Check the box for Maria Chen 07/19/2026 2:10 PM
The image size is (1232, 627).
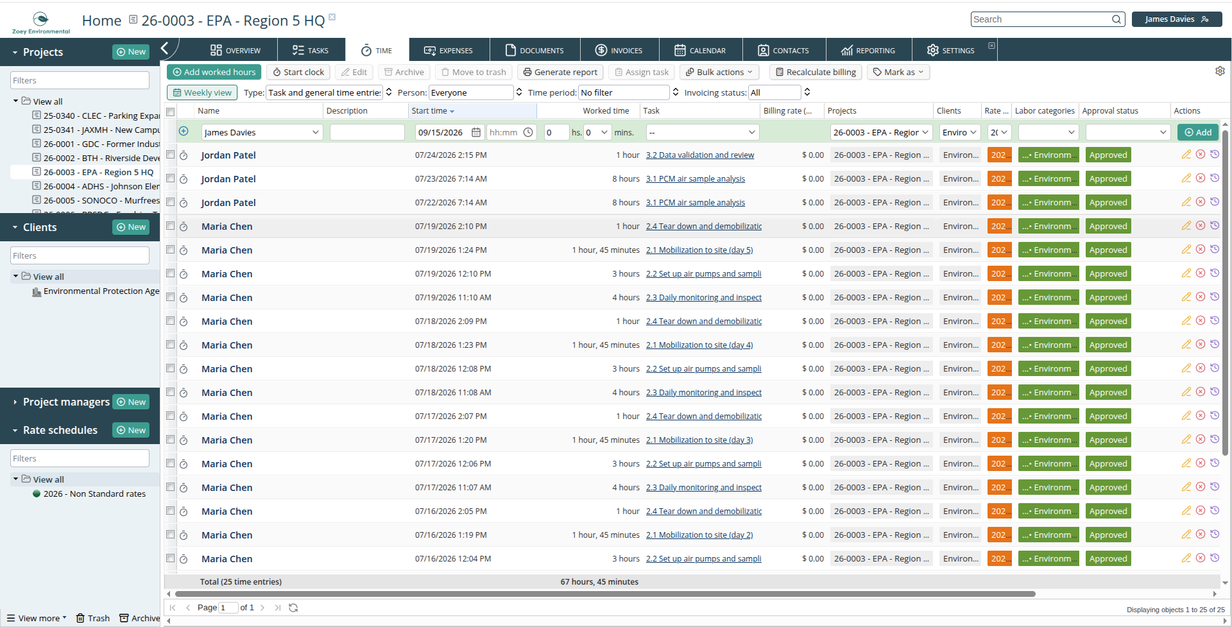pos(171,226)
